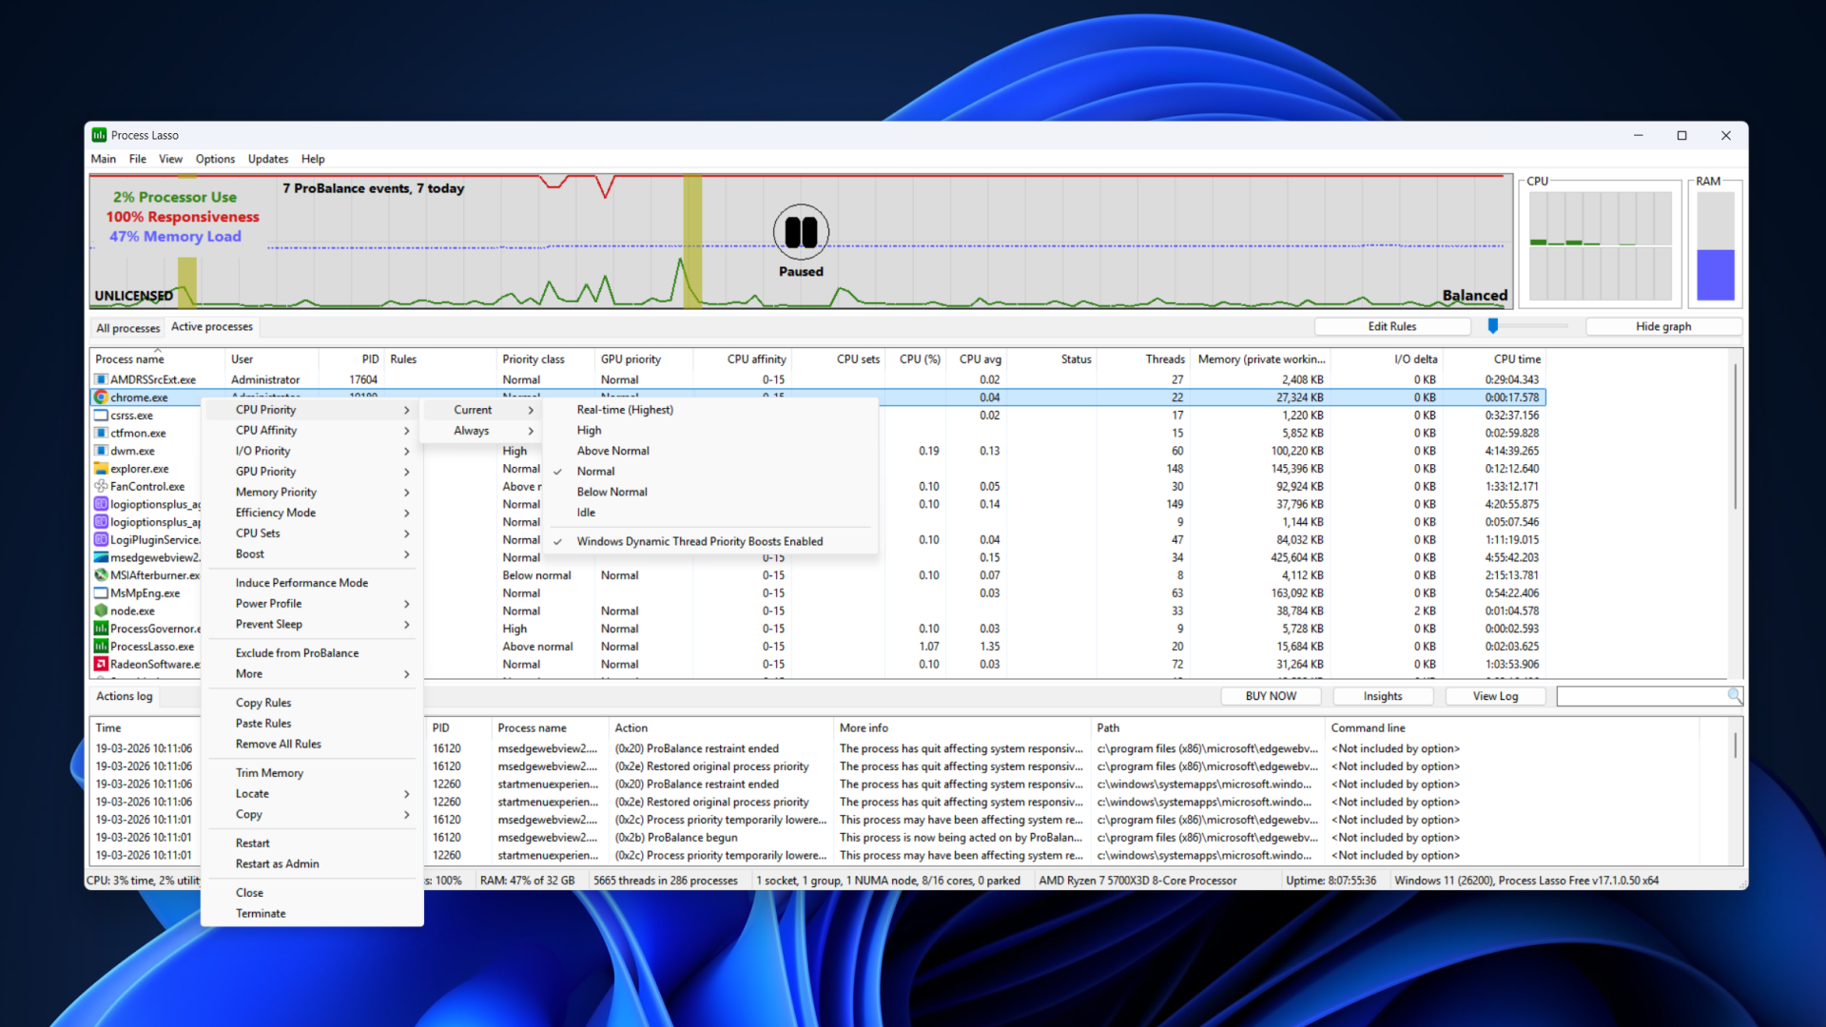Switch to Active processes tab
This screenshot has height=1027, width=1826.
(x=212, y=326)
